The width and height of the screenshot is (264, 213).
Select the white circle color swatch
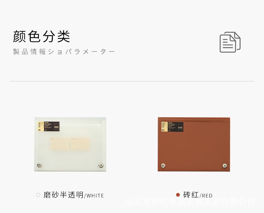38,195
